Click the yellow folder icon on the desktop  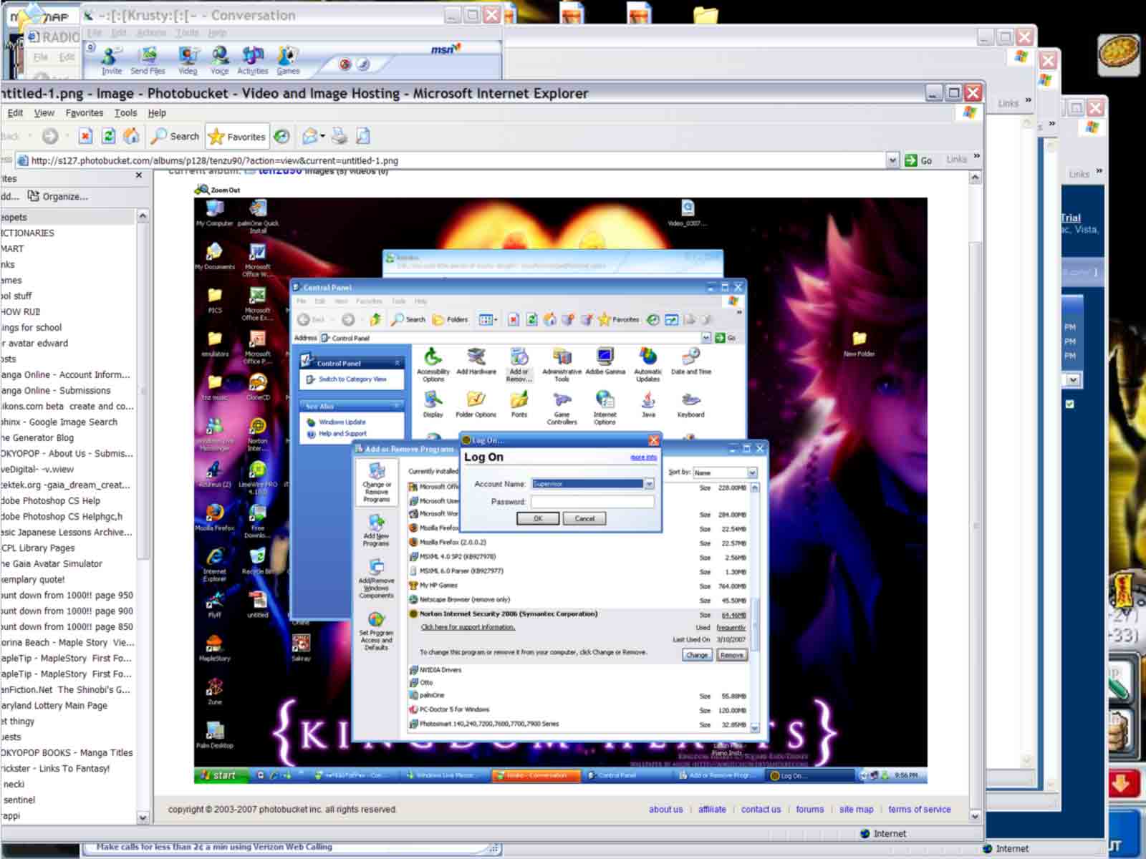tap(706, 16)
